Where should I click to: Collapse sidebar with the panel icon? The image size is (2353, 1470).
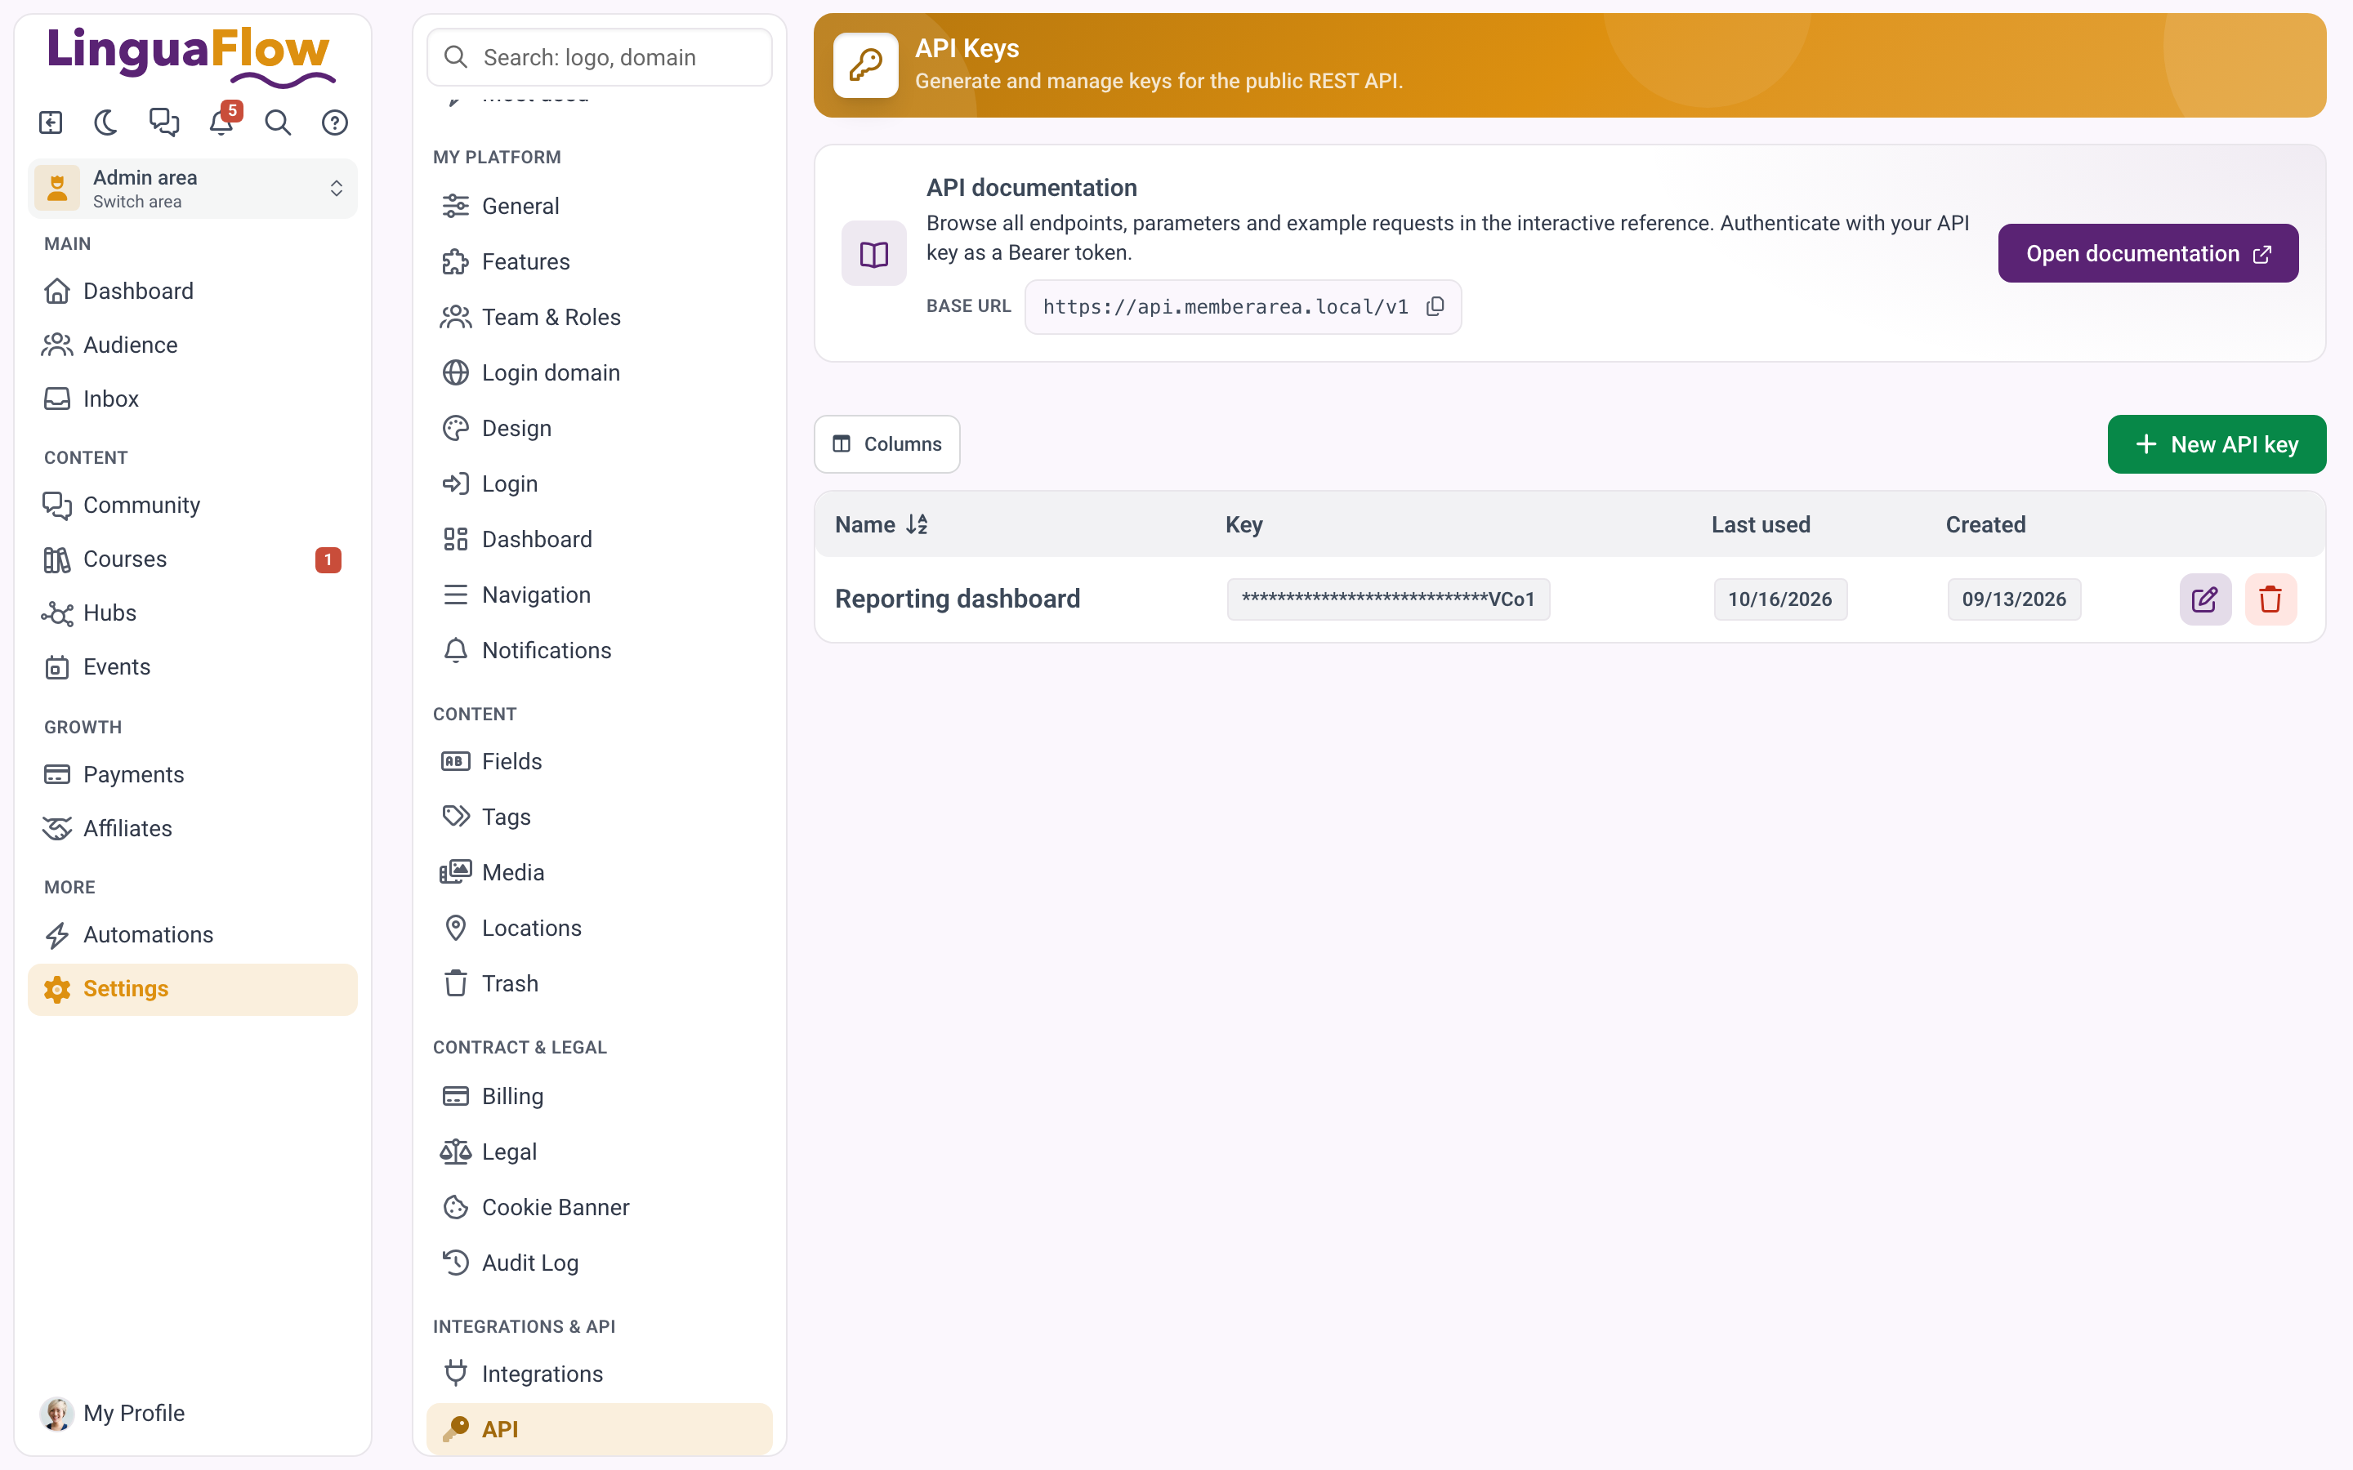pos(51,122)
